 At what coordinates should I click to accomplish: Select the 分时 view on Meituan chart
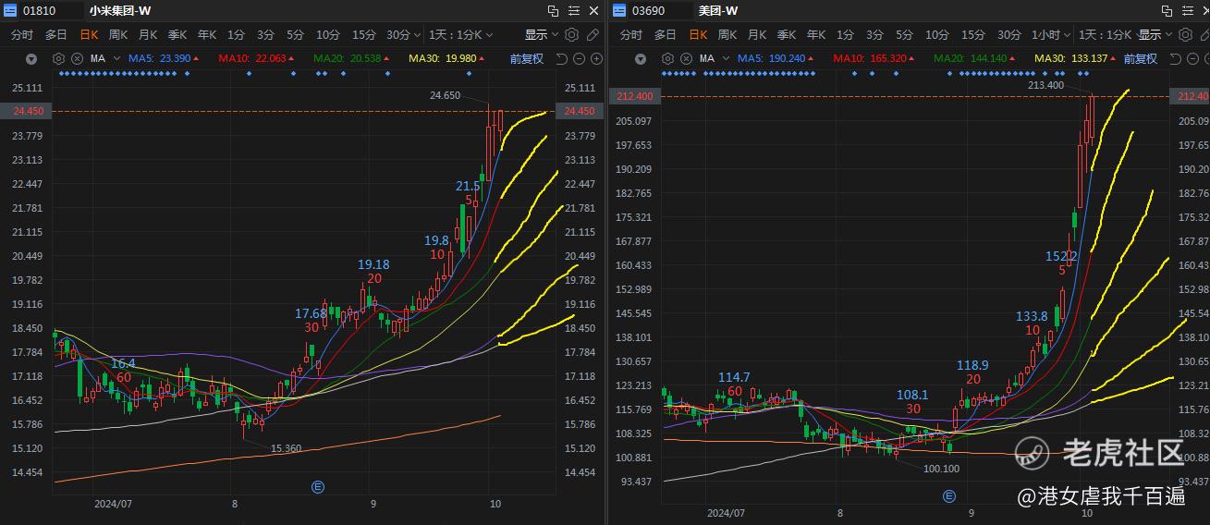pos(631,34)
